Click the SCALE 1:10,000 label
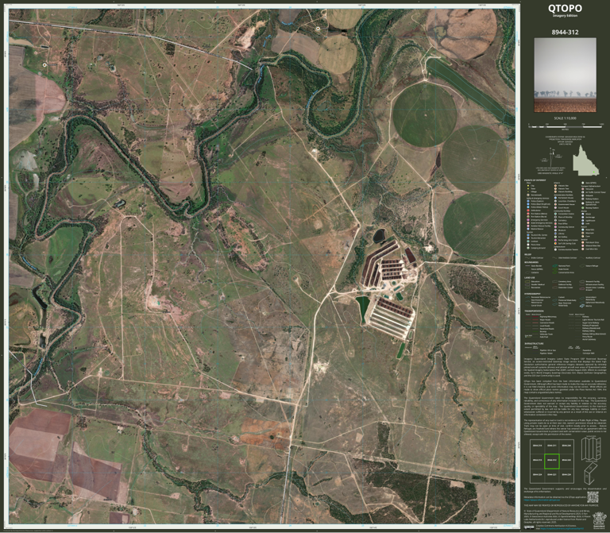Viewport: 610px width, 533px height. tap(566, 118)
